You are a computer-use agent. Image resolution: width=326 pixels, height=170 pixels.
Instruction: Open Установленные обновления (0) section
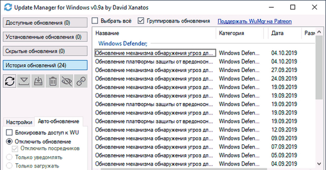pyautogui.click(x=45, y=37)
